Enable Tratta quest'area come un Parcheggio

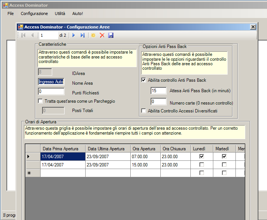pos(40,101)
